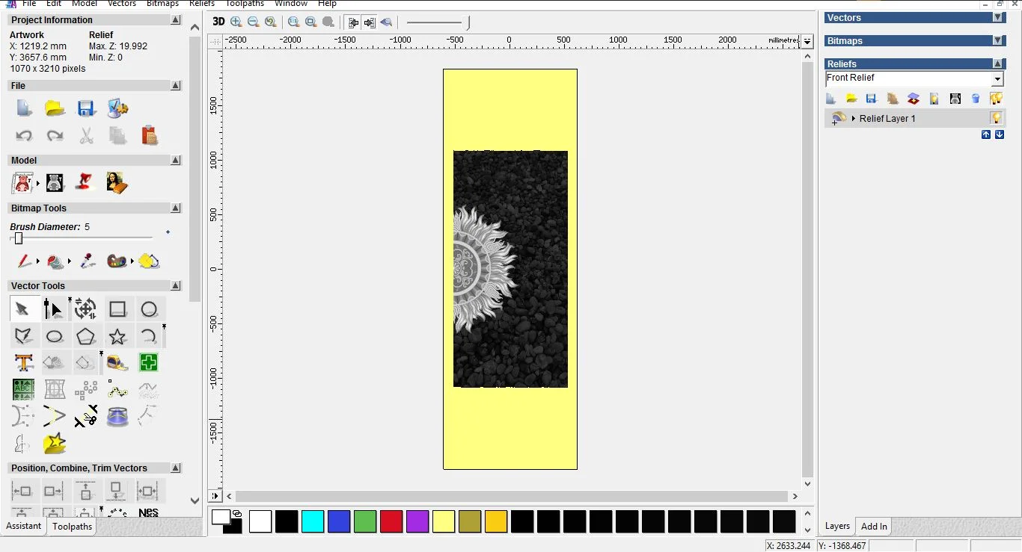Switch to the 3D view
Image resolution: width=1022 pixels, height=552 pixels.
pos(218,22)
